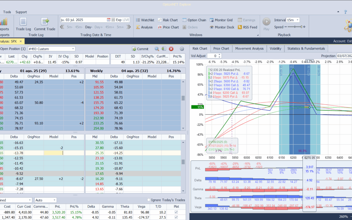Open the Trade Log icon

click(23, 24)
